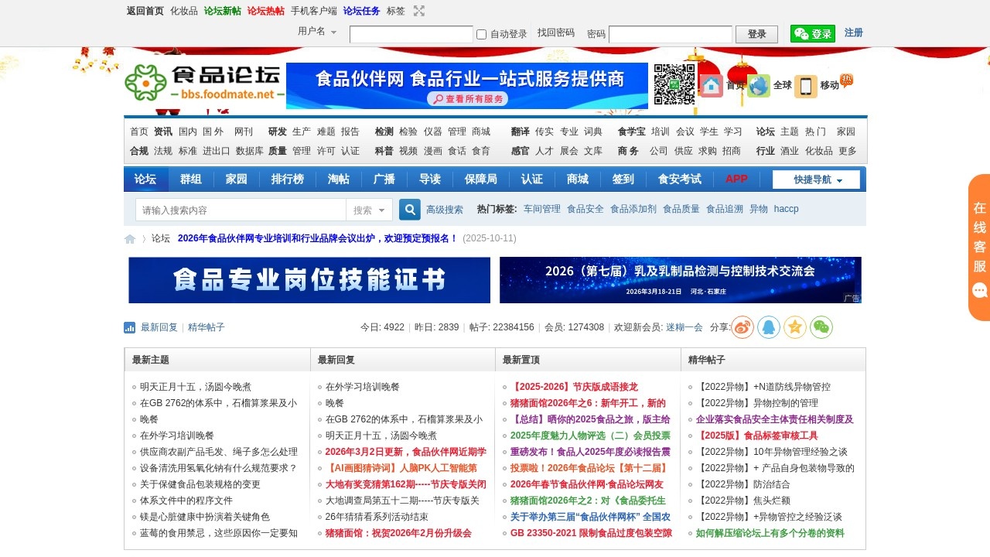This screenshot has height=557, width=990.
Task: Share to Qzone with star icon
Action: coord(795,327)
